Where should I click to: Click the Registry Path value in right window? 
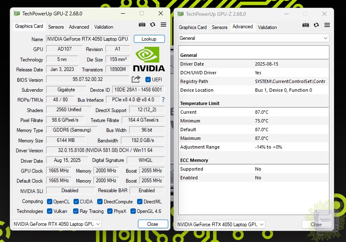[x=290, y=81]
